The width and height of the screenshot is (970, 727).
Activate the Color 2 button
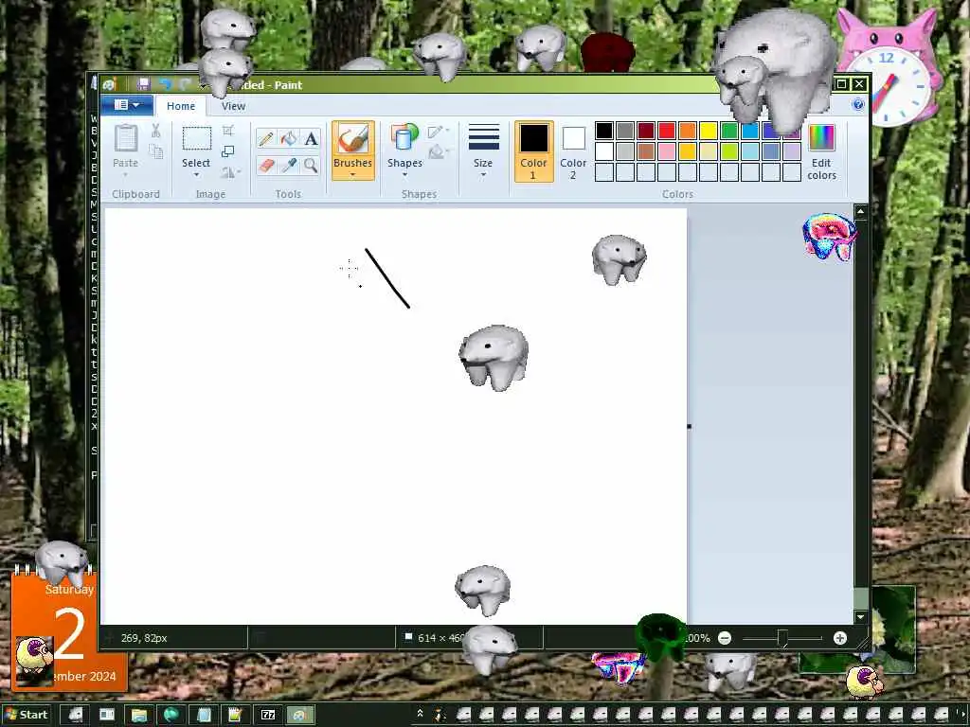[x=573, y=151]
